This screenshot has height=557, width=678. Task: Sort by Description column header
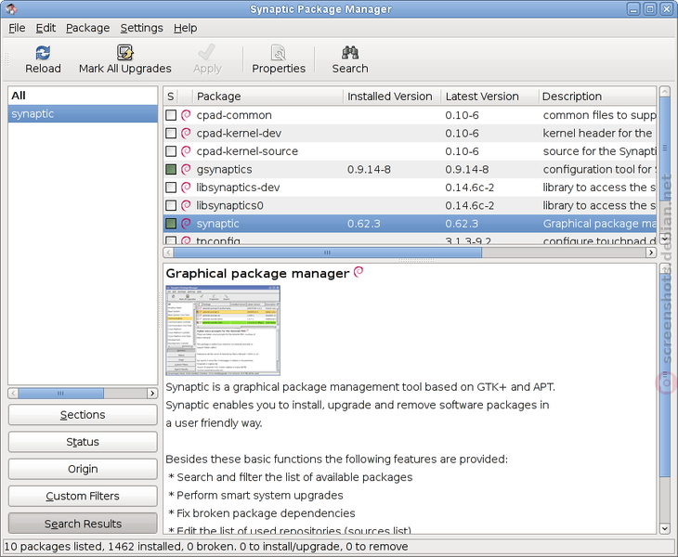(x=598, y=96)
